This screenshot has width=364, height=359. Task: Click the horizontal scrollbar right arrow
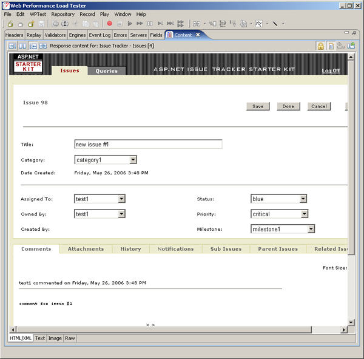[x=344, y=329]
